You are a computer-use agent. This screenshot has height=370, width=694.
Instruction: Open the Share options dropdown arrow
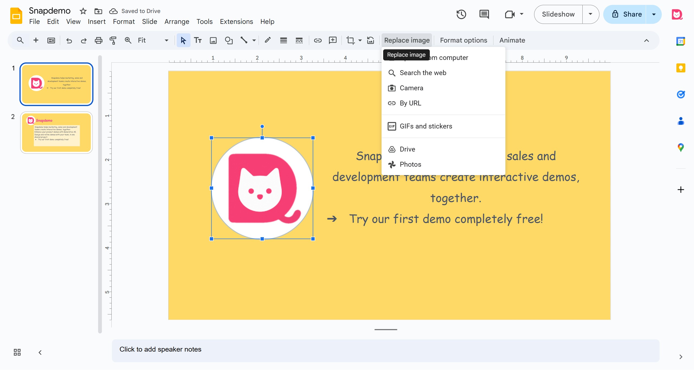tap(654, 14)
